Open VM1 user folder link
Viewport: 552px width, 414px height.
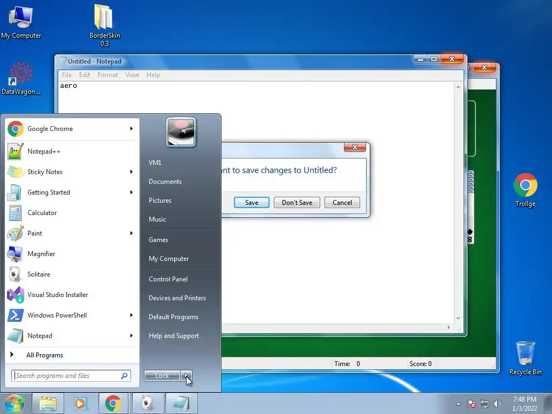(155, 163)
